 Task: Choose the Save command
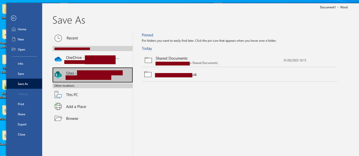pos(21,74)
